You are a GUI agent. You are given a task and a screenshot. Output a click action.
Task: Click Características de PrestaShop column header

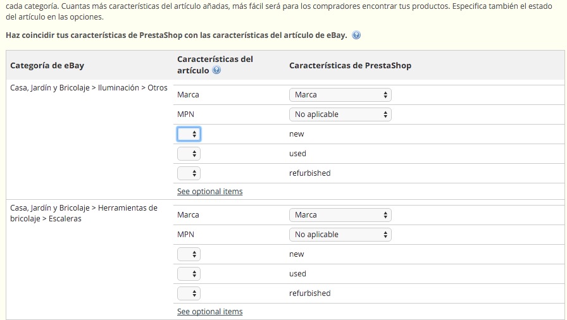(x=350, y=65)
